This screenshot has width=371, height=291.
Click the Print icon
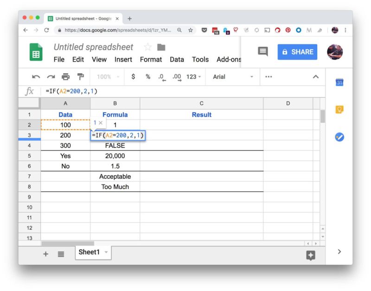click(x=65, y=77)
